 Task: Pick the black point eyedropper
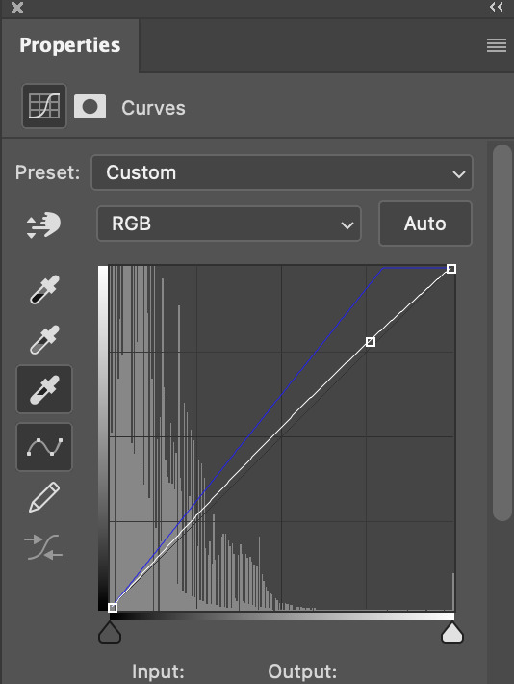(44, 290)
